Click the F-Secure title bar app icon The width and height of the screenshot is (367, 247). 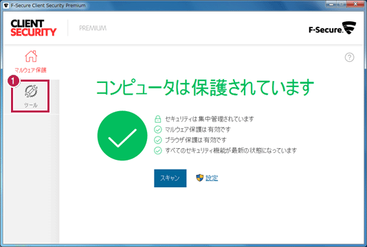(6, 5)
